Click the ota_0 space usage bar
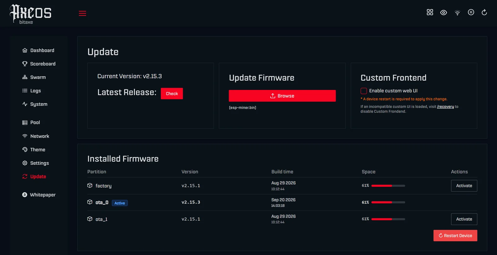Screen dimensions: 497x255 388,202
